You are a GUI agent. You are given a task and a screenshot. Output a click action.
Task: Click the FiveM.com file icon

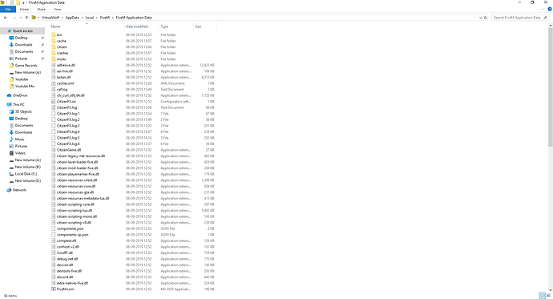54,289
